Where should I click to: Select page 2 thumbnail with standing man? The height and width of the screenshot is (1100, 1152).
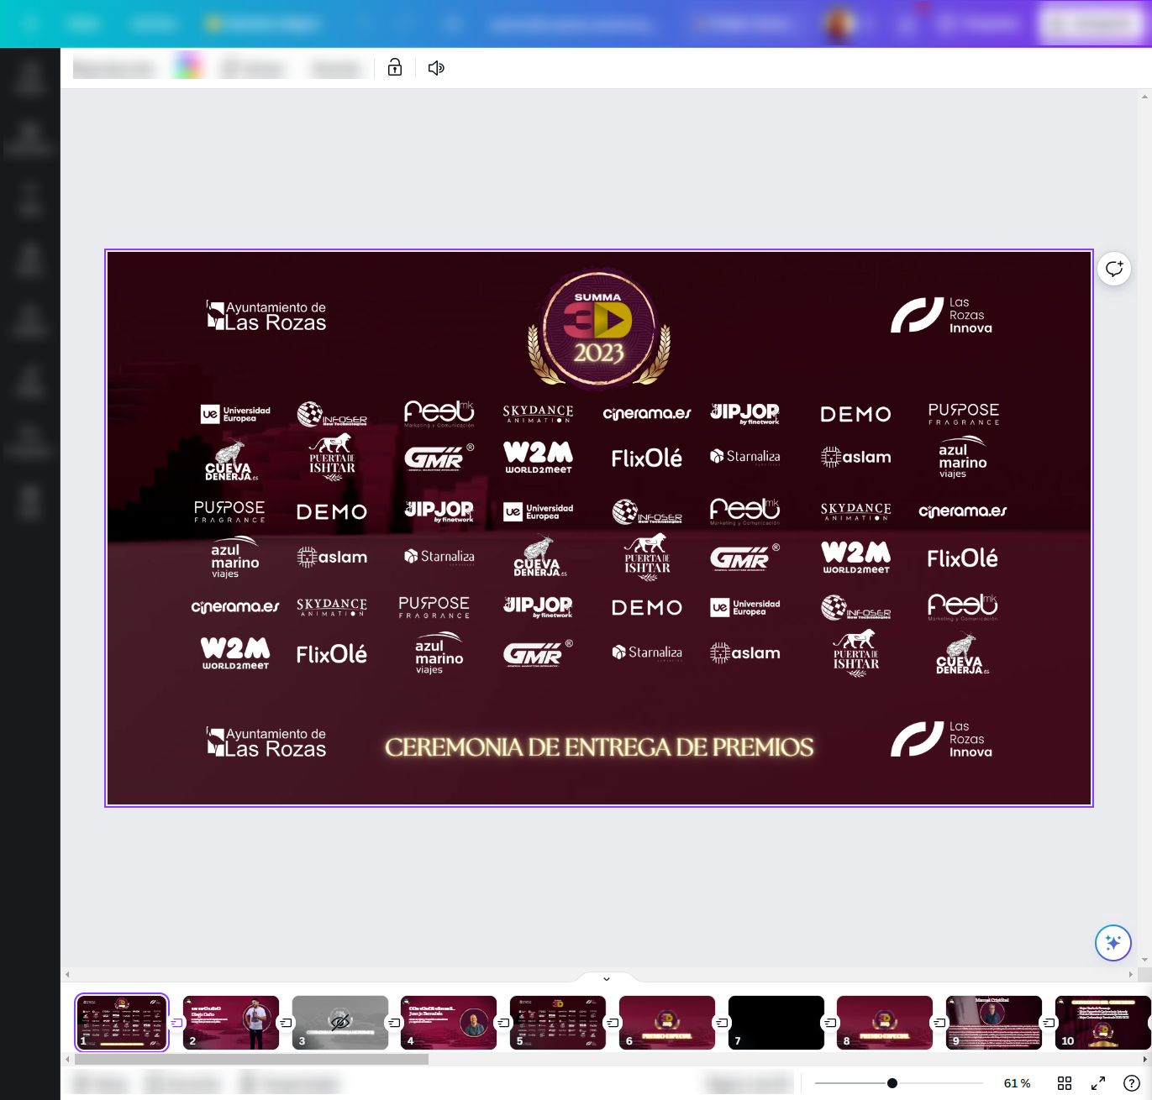(231, 1023)
